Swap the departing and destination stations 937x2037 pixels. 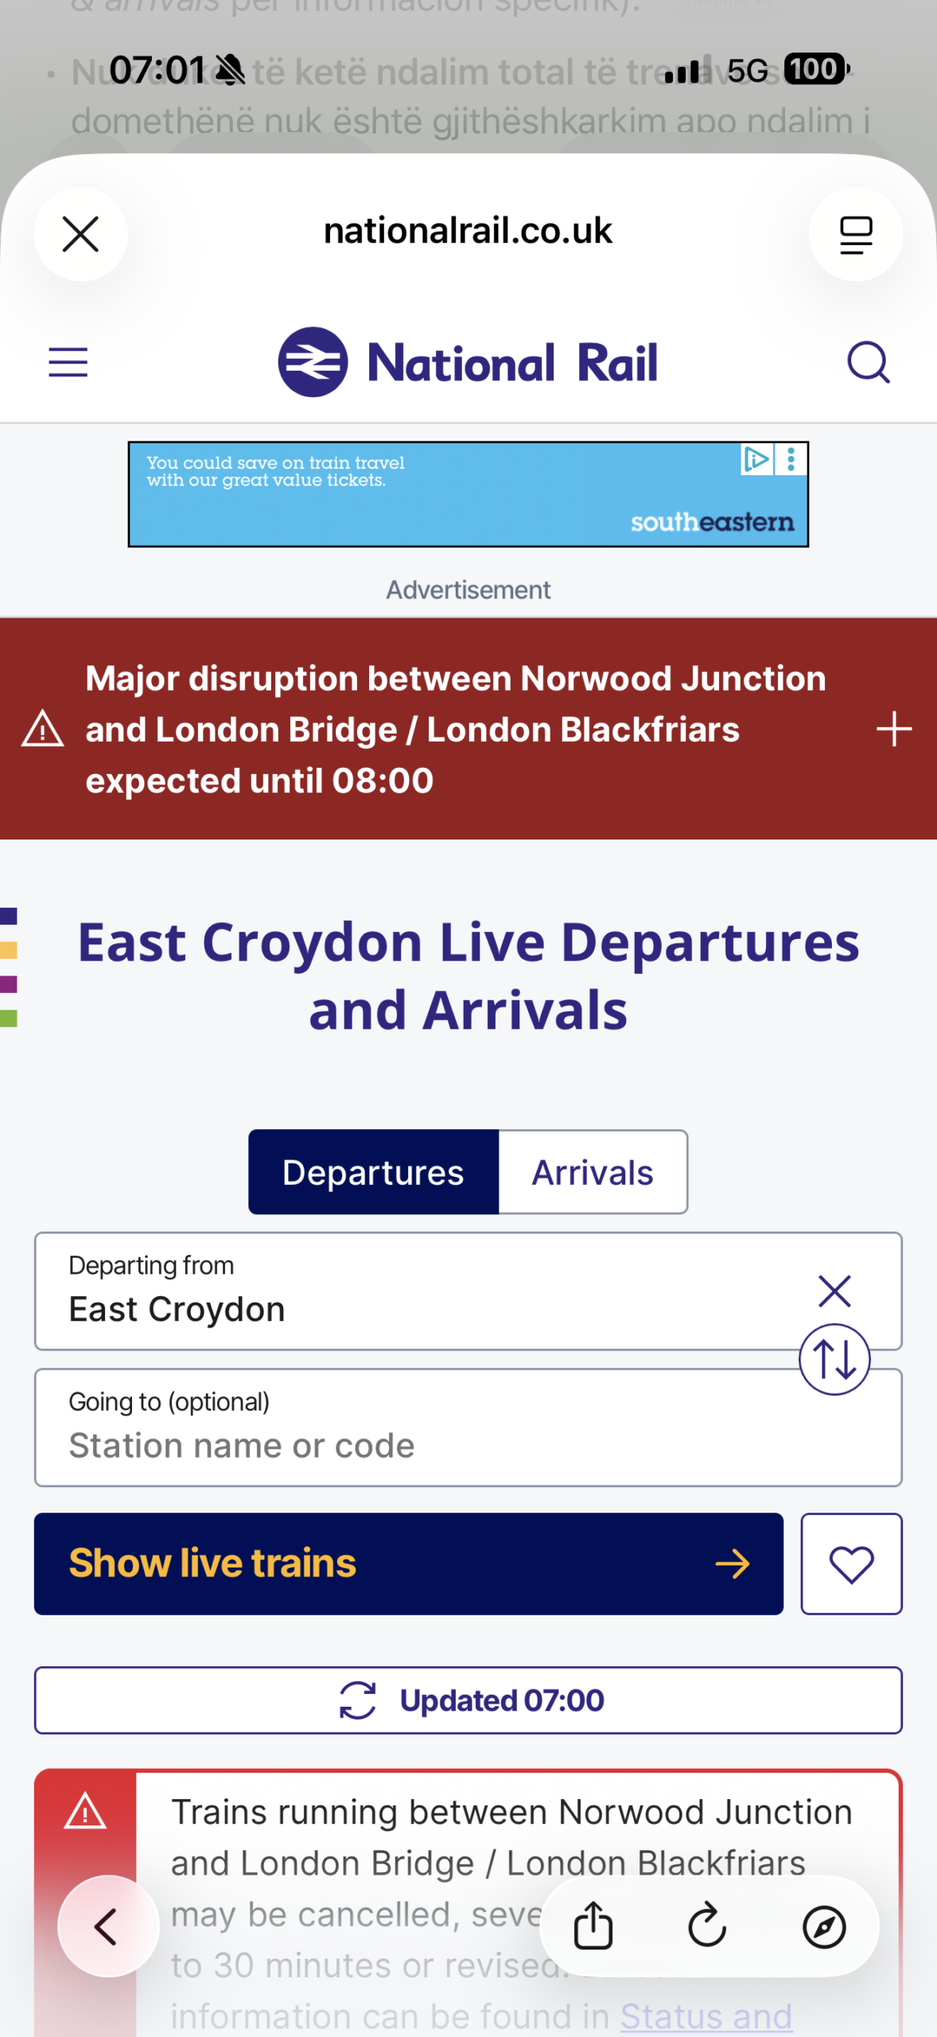(x=834, y=1359)
